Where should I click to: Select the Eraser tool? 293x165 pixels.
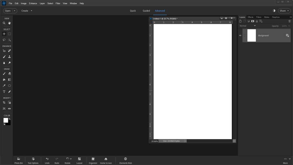[9, 74]
